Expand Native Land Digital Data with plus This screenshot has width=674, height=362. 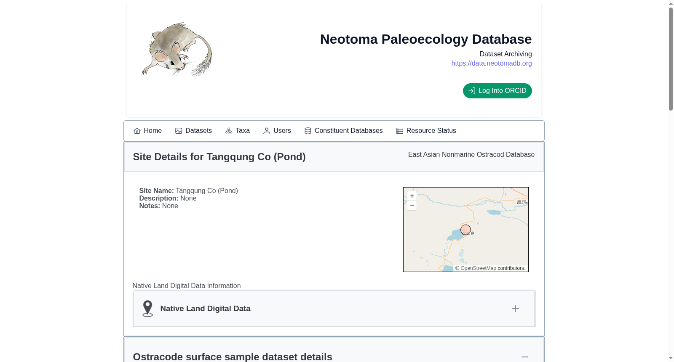click(x=516, y=309)
